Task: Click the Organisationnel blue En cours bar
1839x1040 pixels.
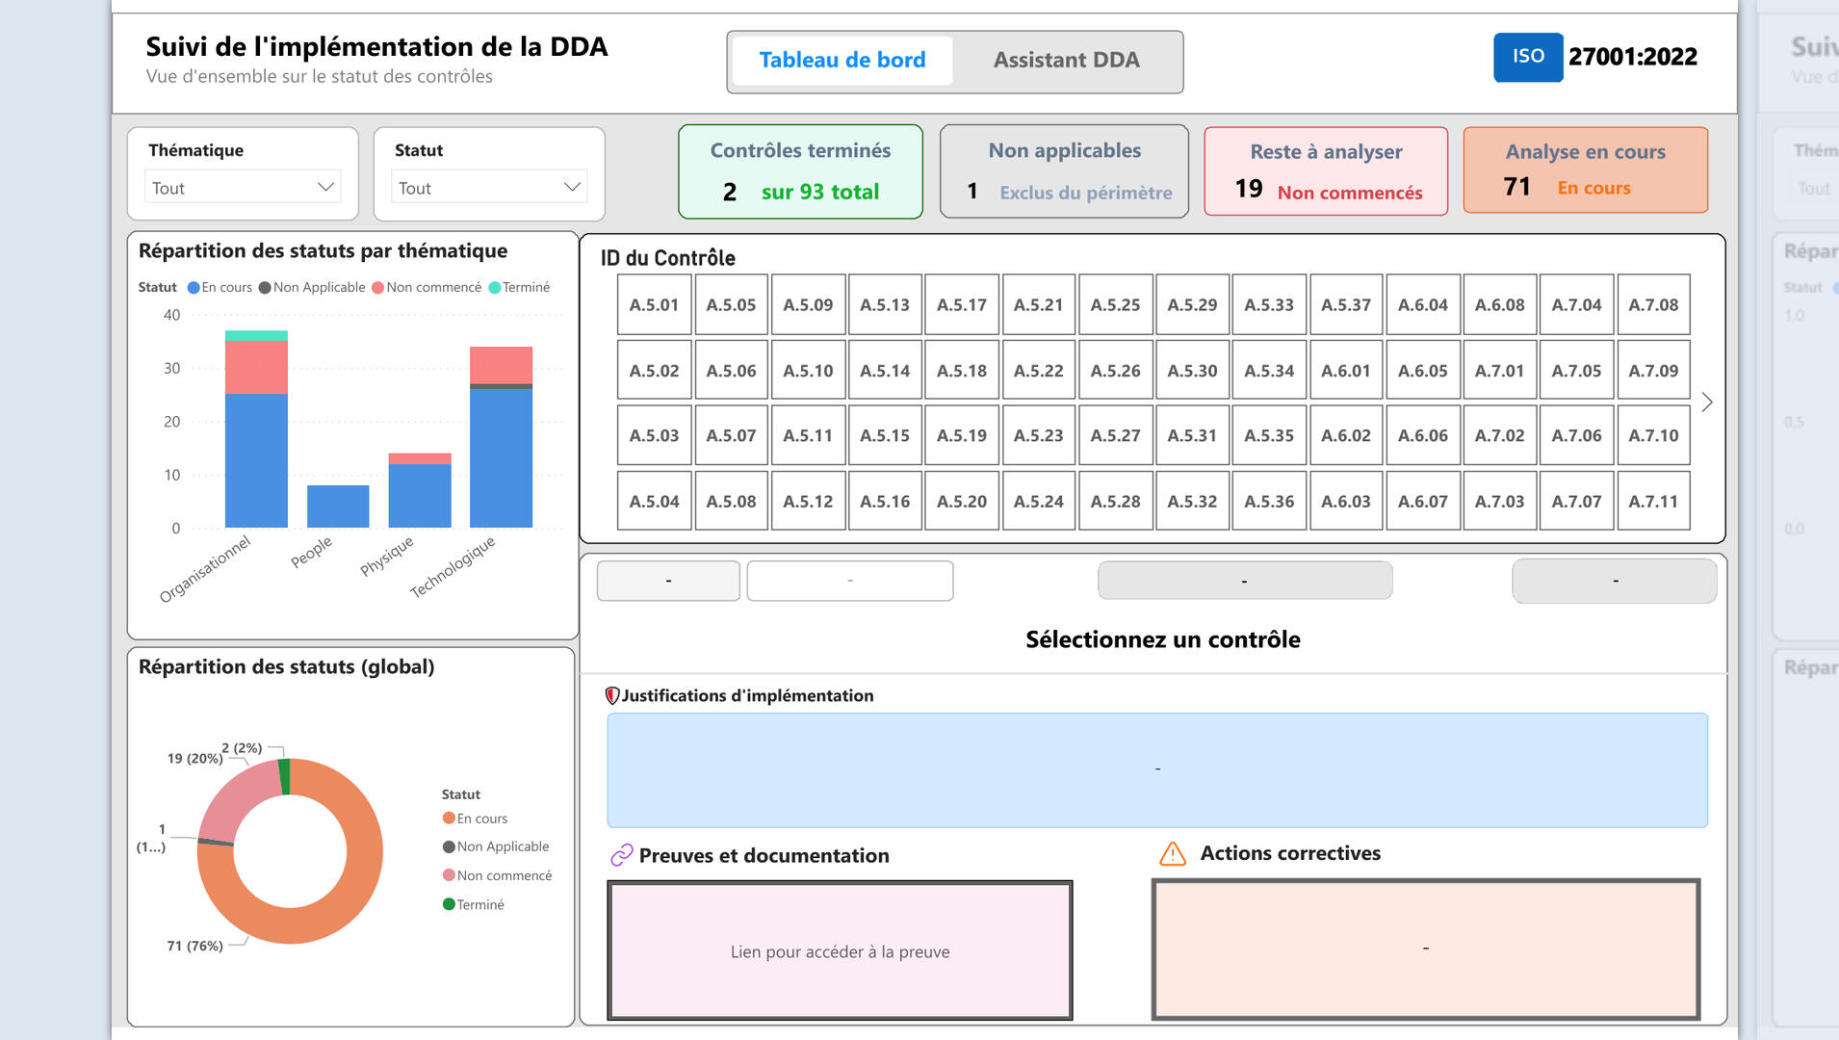Action: [256, 460]
